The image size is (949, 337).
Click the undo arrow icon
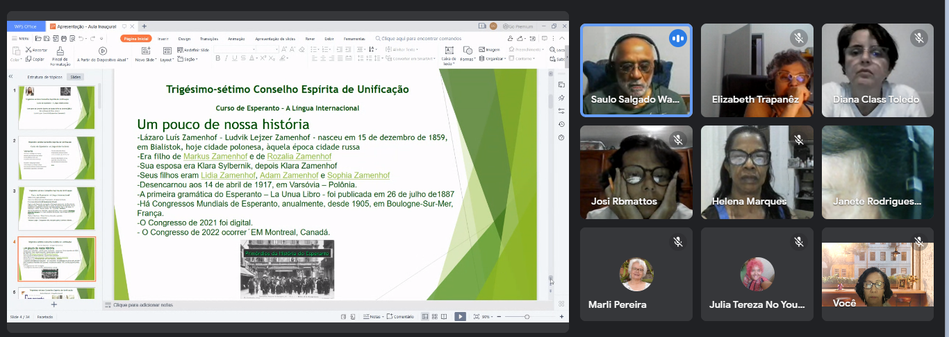[81, 38]
